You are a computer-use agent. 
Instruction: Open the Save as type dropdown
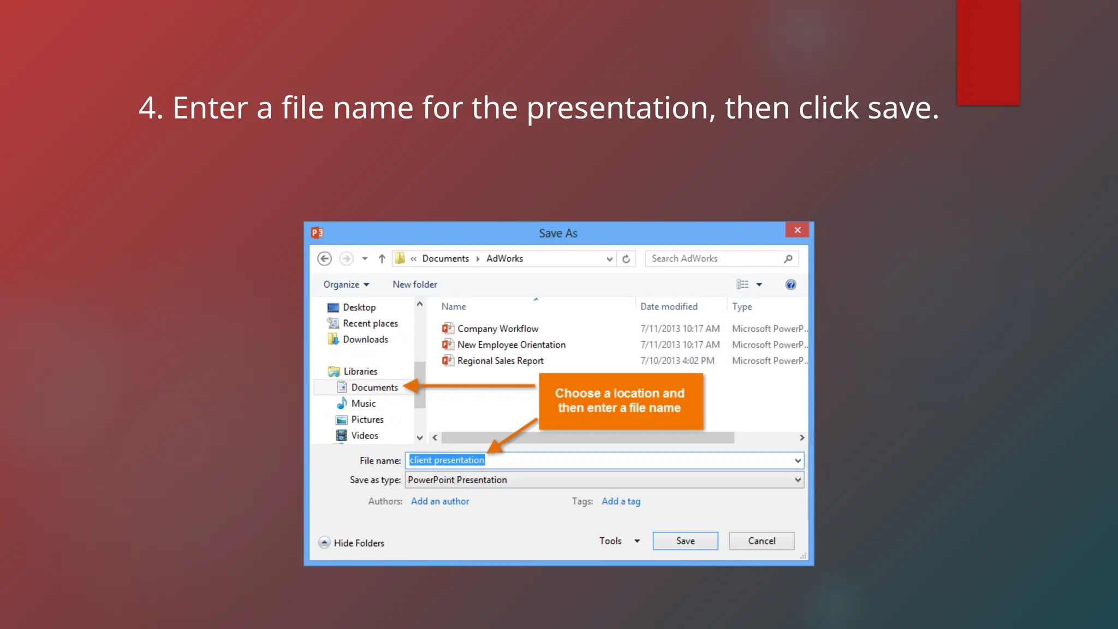pyautogui.click(x=604, y=480)
